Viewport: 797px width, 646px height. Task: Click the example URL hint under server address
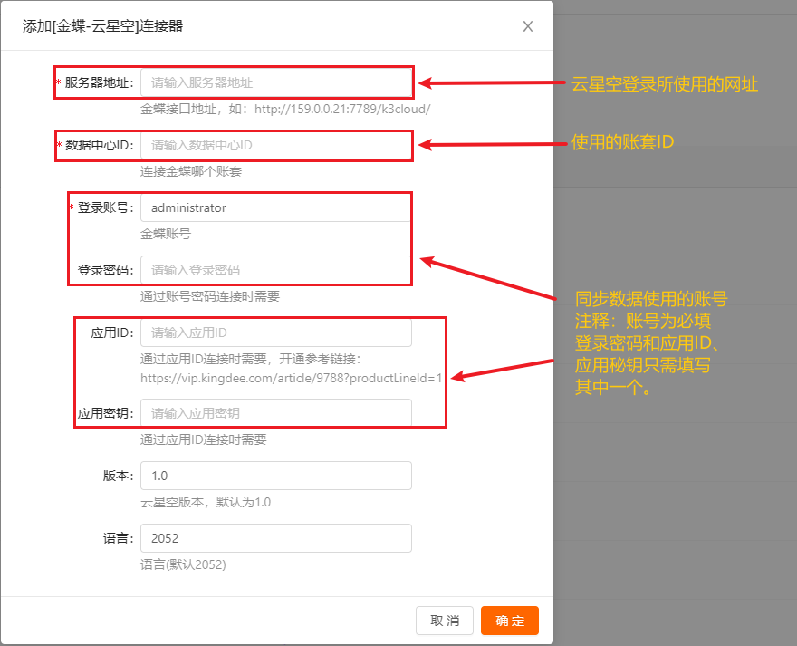coord(284,109)
